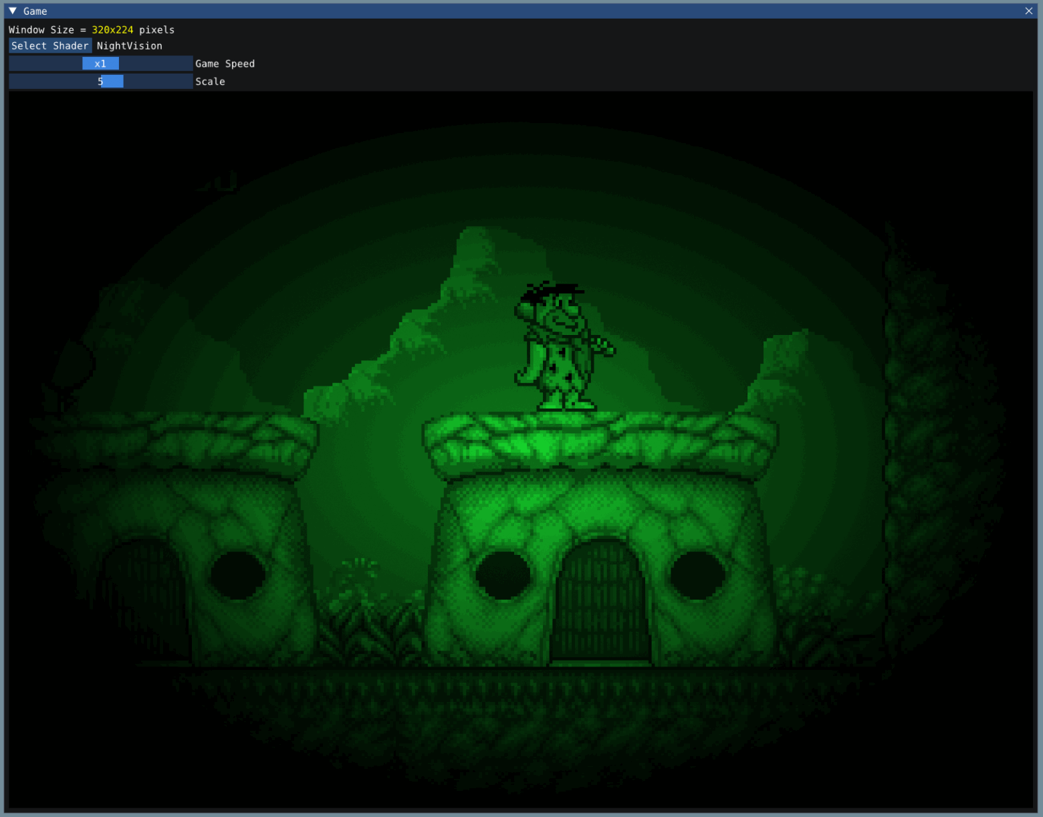Click the x1 handle on the Game Speed slider

(x=100, y=63)
